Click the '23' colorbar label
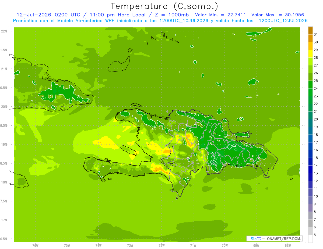The image size is (323, 249). pyautogui.click(x=316, y=96)
